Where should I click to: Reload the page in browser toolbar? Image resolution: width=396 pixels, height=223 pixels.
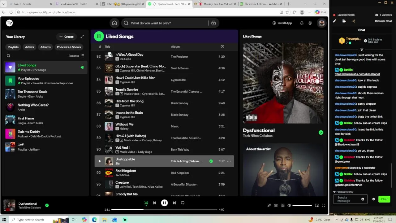pyautogui.click(x=11, y=12)
